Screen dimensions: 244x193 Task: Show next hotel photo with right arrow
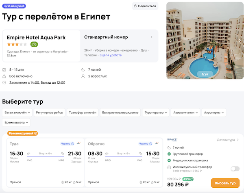tap(240, 41)
